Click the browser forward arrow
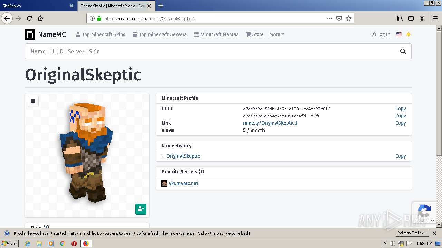The height and width of the screenshot is (248, 442). pos(18,18)
